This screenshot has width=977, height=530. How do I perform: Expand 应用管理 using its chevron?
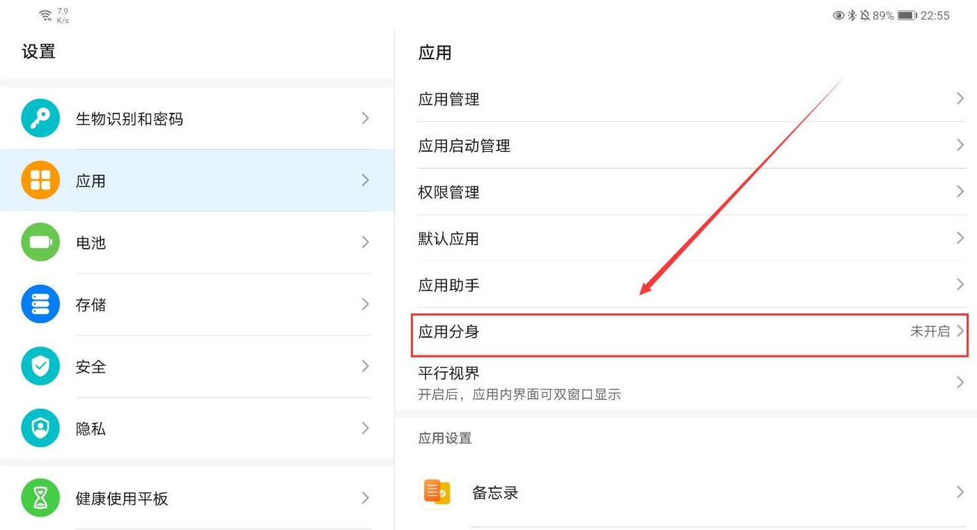point(960,99)
